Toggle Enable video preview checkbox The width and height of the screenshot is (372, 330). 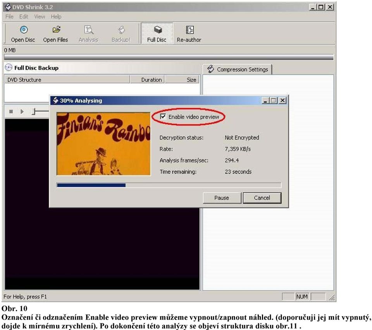(163, 117)
